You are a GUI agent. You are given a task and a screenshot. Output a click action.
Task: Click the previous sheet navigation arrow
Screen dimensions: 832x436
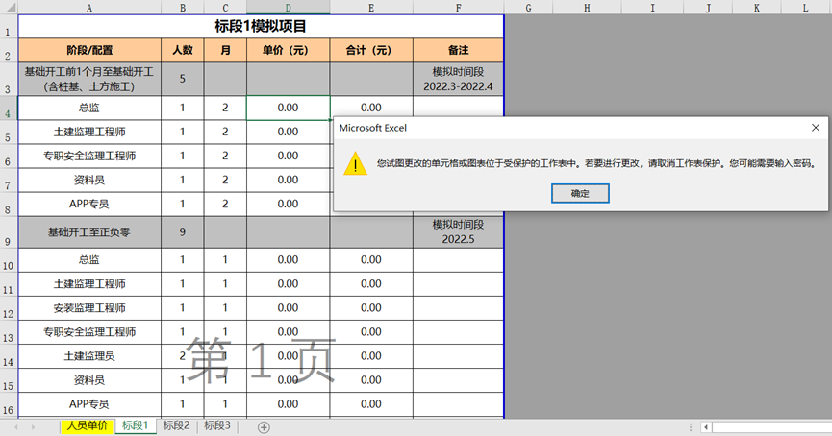pyautogui.click(x=16, y=427)
